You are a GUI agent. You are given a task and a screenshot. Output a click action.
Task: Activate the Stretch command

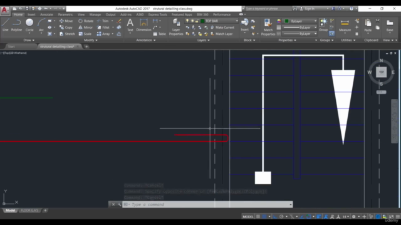67,34
